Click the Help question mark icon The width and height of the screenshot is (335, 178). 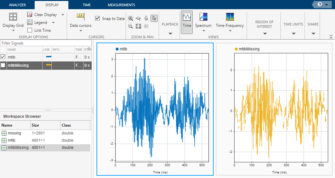coord(320,5)
